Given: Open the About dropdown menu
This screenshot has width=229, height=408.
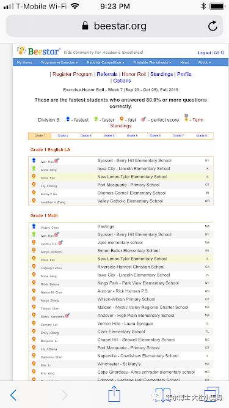Looking at the screenshot, I should [x=205, y=62].
